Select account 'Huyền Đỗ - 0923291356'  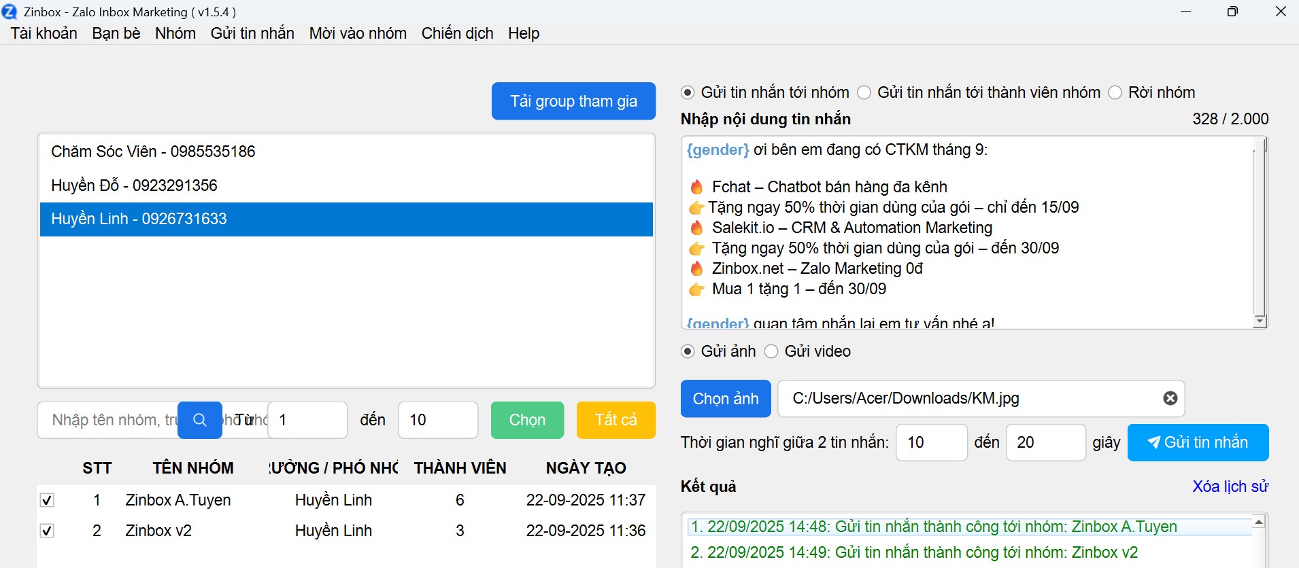[x=134, y=185]
